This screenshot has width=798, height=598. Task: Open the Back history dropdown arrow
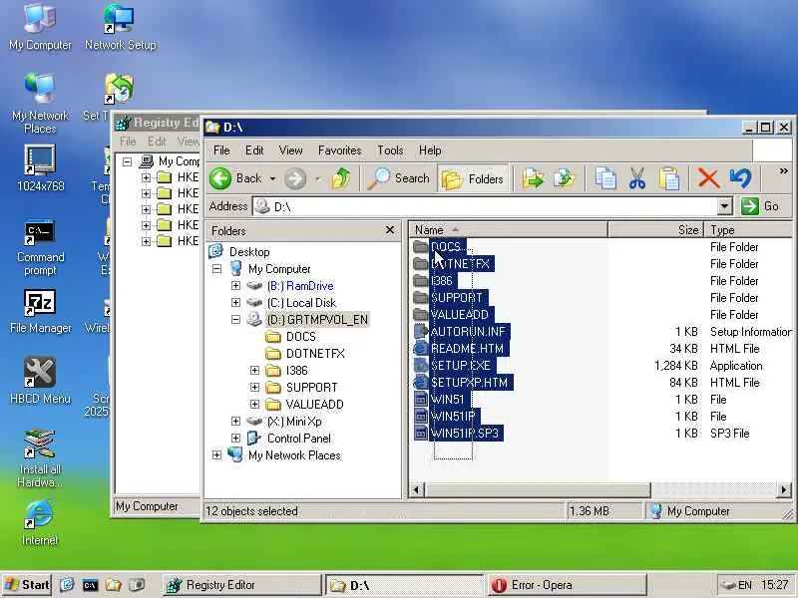coord(272,179)
